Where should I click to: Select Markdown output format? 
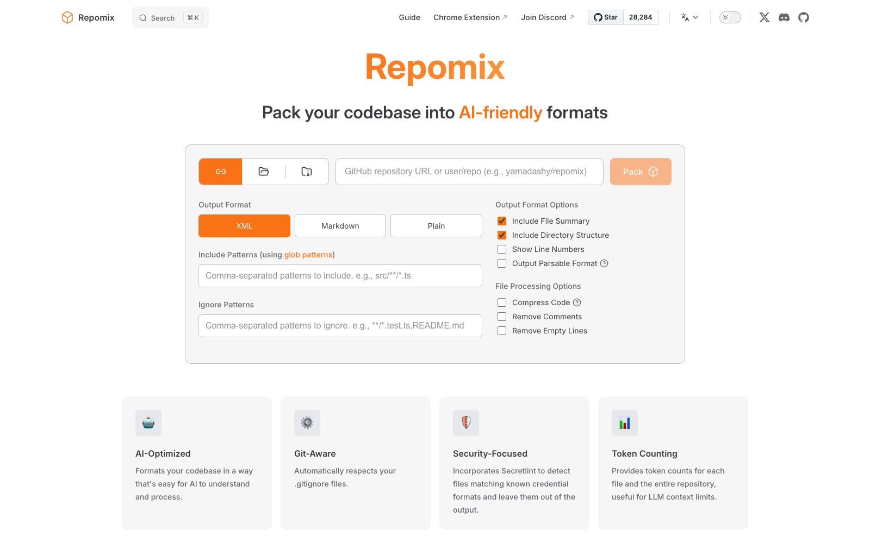tap(340, 226)
